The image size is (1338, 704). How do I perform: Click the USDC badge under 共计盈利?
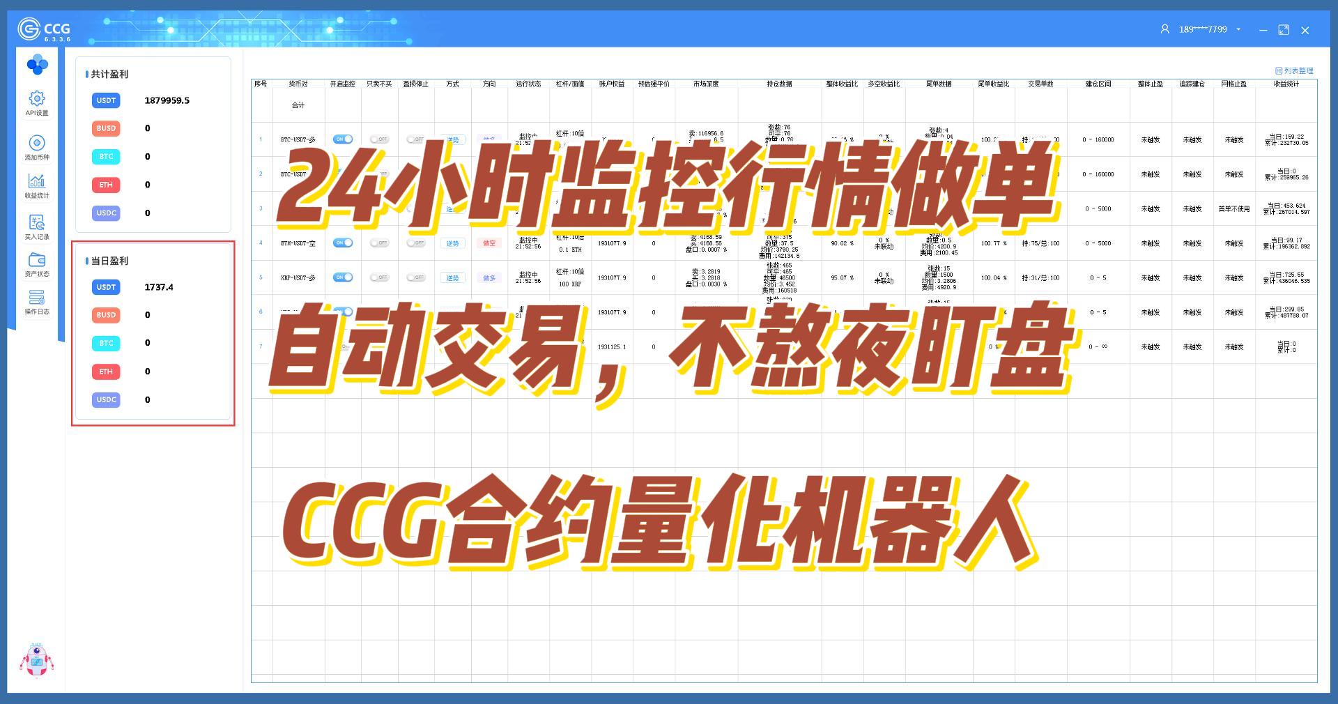coord(106,213)
